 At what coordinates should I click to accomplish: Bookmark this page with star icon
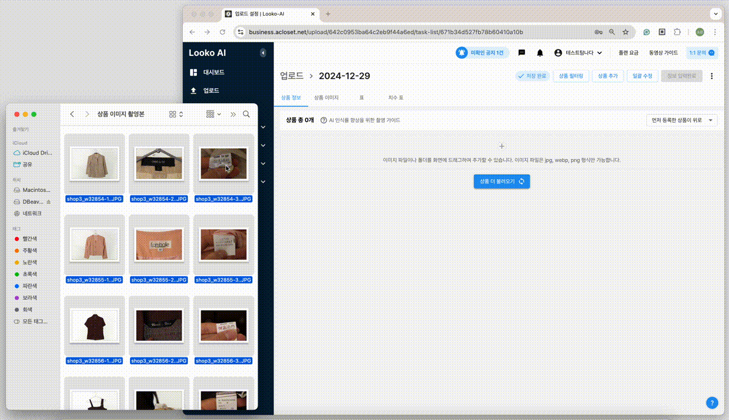[x=625, y=32]
